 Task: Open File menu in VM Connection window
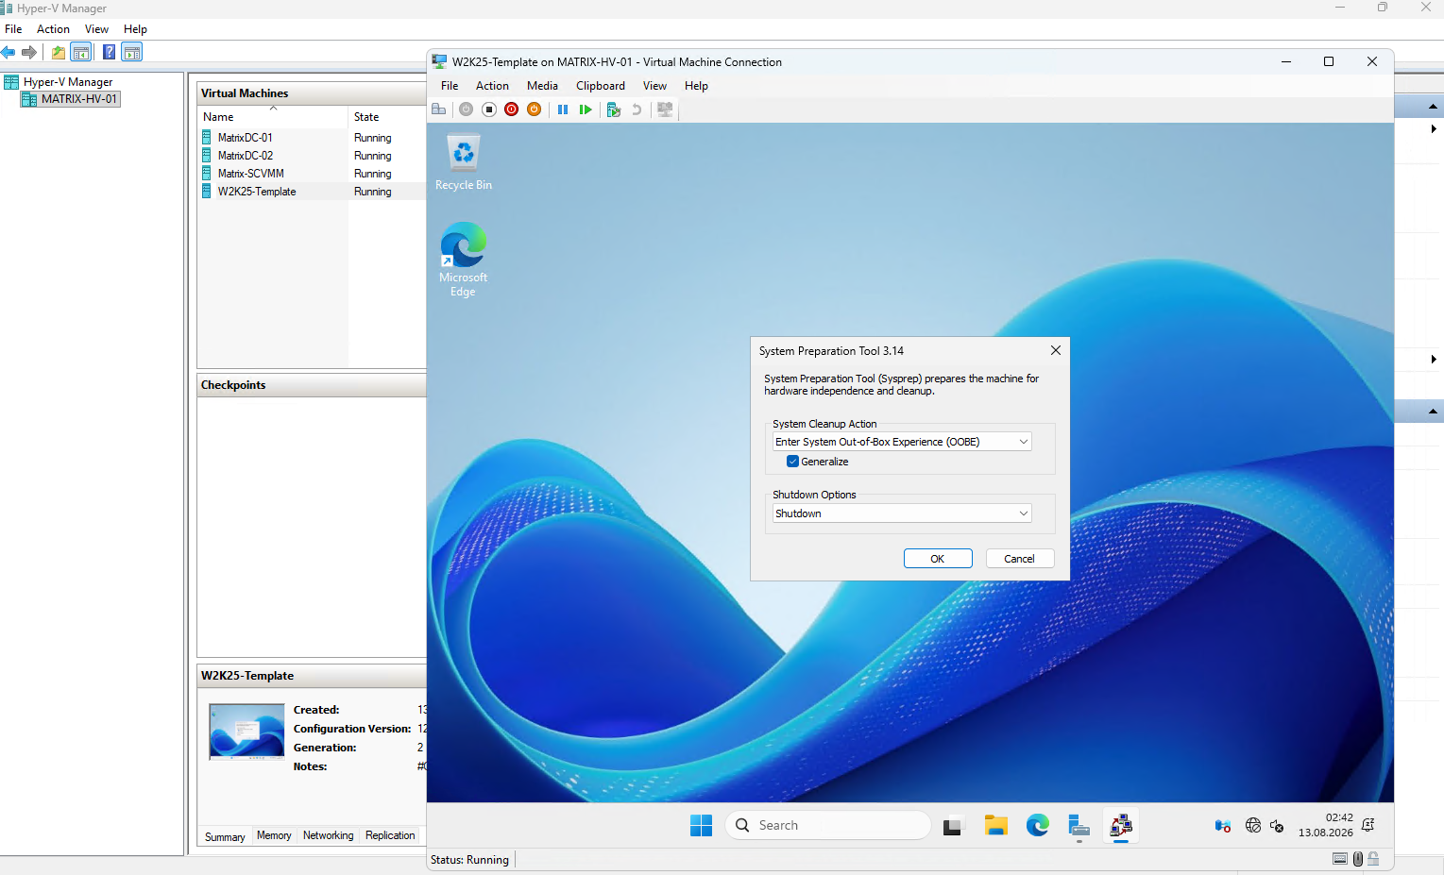coord(450,86)
